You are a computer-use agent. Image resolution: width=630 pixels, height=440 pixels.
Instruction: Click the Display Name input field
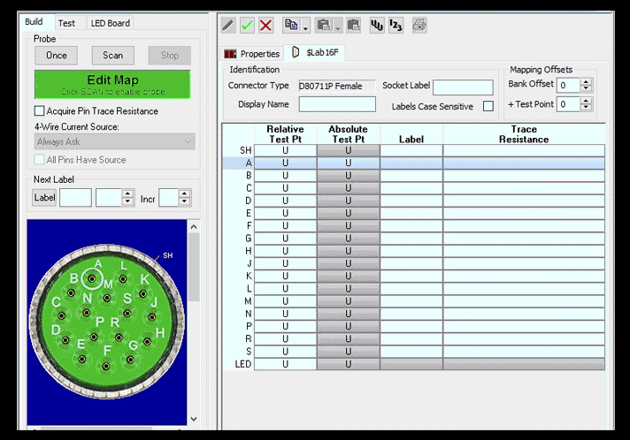337,104
